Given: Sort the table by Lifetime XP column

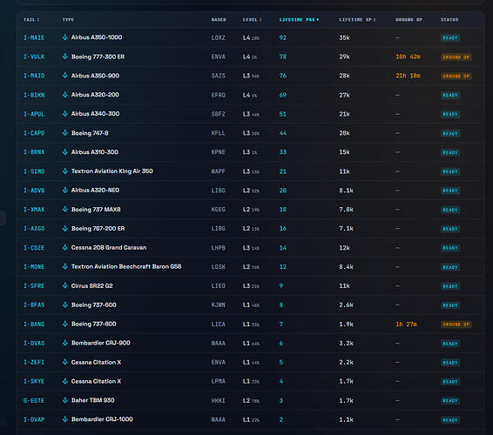Looking at the screenshot, I should coord(357,19).
